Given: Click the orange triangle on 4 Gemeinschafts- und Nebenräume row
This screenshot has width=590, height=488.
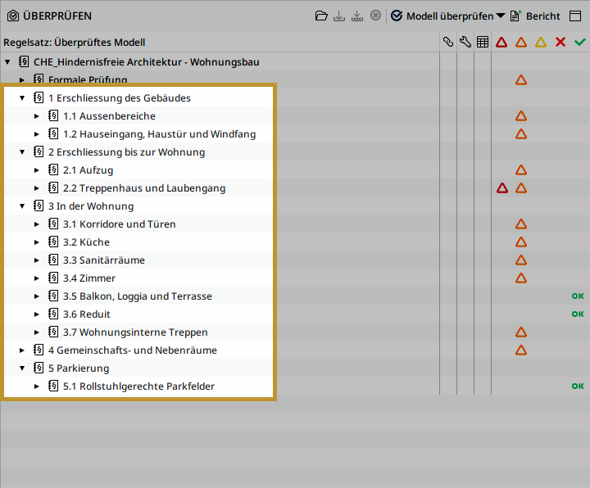Looking at the screenshot, I should 521,350.
